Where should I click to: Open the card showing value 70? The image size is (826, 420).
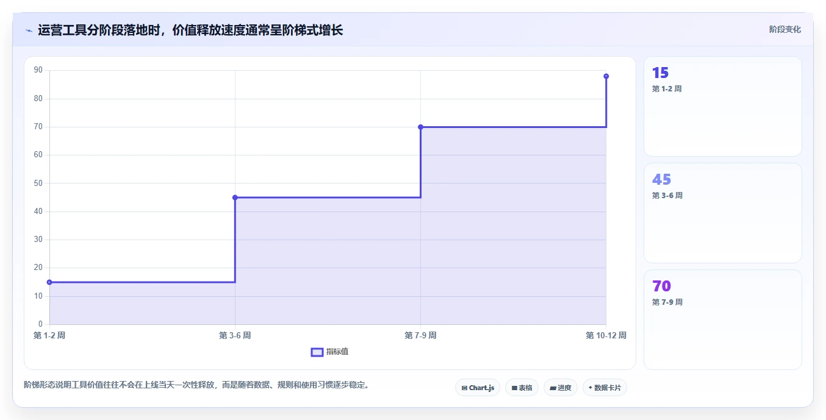(x=723, y=319)
